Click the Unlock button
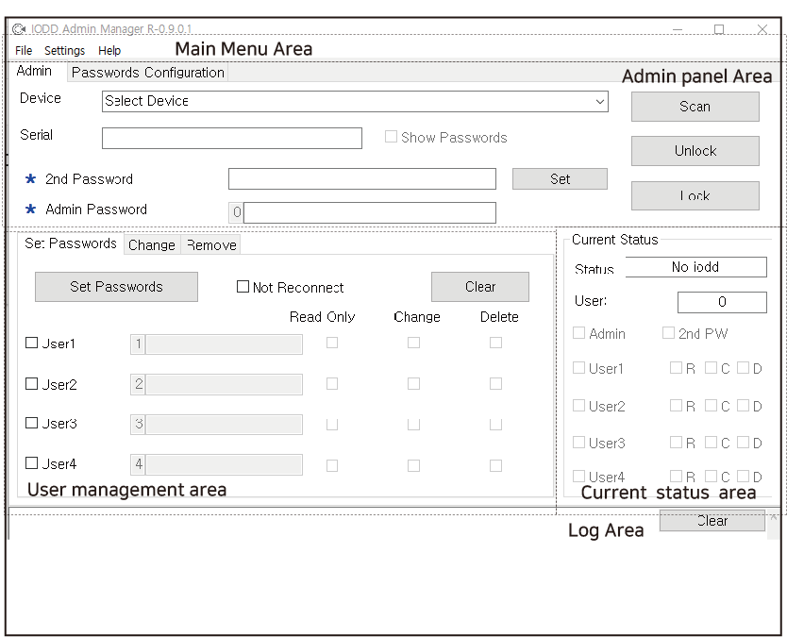The height and width of the screenshot is (637, 787). coord(695,151)
